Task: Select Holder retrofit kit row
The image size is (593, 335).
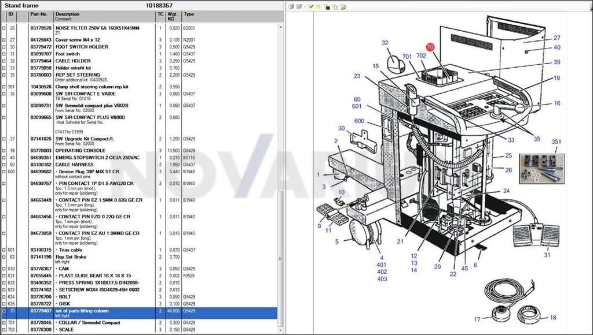Action: pos(140,68)
